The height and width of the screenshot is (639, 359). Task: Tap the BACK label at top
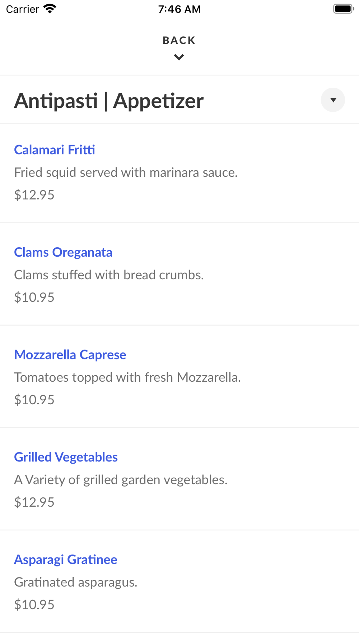point(179,40)
